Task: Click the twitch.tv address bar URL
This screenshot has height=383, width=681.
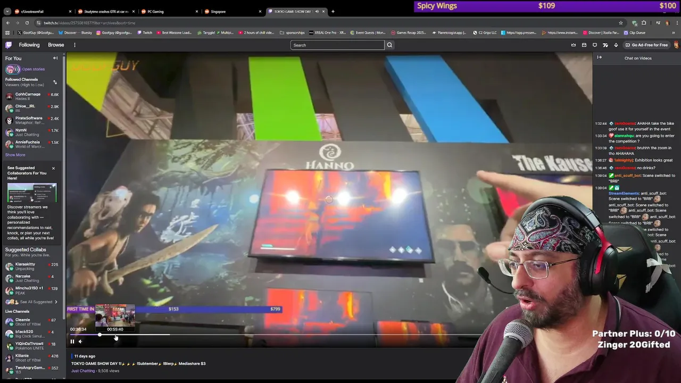Action: 89,23
